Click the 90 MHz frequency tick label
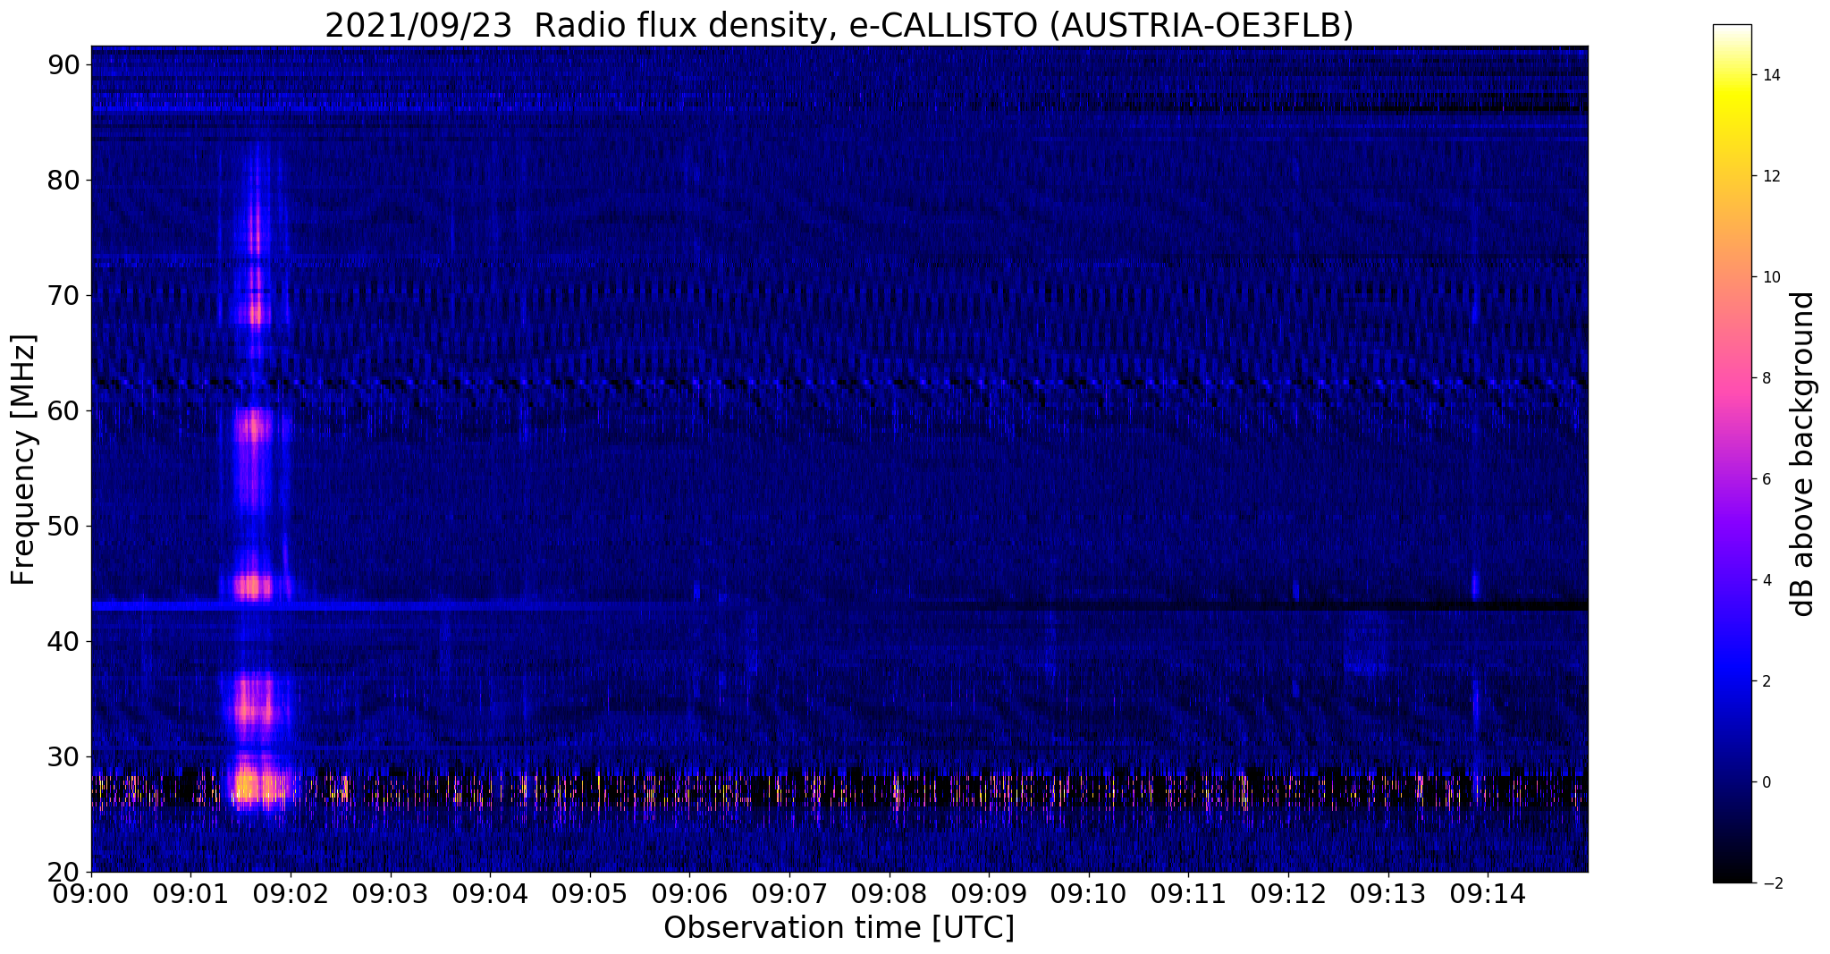This screenshot has width=1830, height=954. [64, 65]
